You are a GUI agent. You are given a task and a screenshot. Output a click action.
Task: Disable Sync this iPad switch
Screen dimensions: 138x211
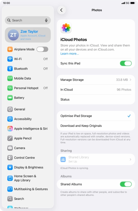coord(126,63)
